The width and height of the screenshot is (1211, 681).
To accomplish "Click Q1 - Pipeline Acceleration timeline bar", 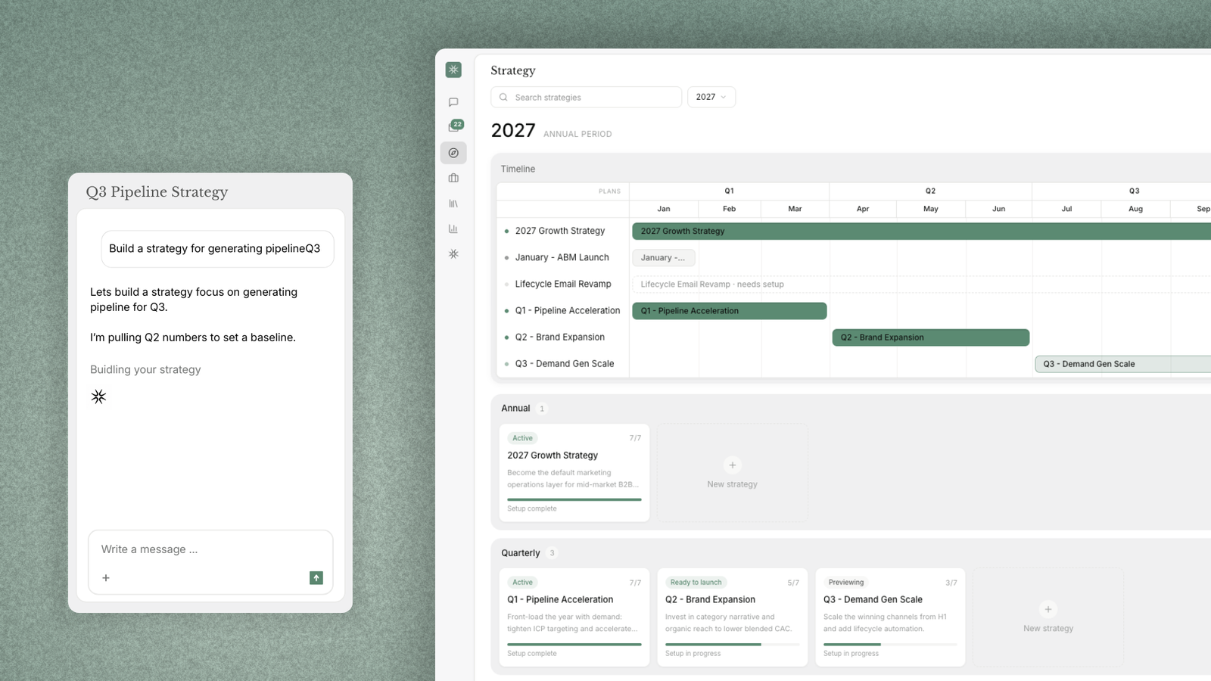I will 730,311.
